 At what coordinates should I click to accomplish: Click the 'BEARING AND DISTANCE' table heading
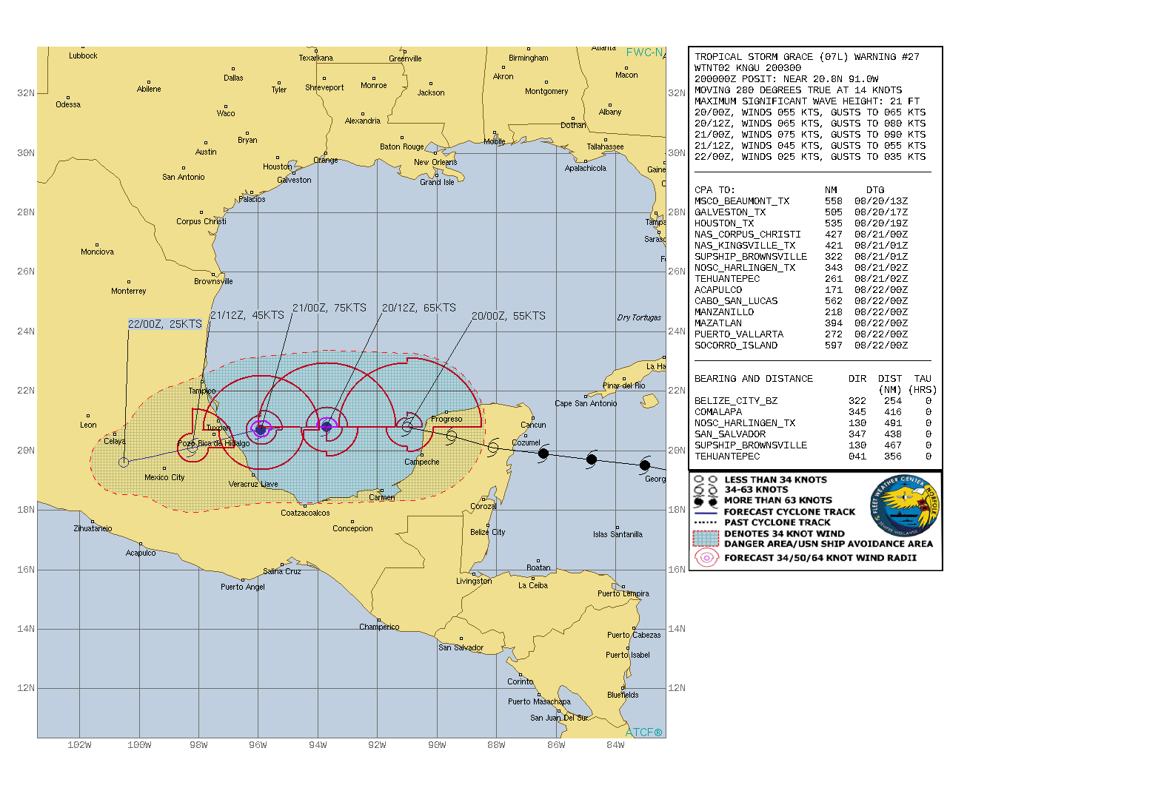click(754, 379)
